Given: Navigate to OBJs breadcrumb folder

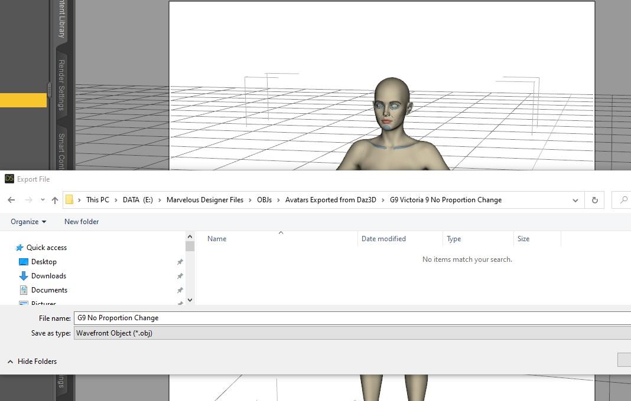Looking at the screenshot, I should click(x=264, y=200).
